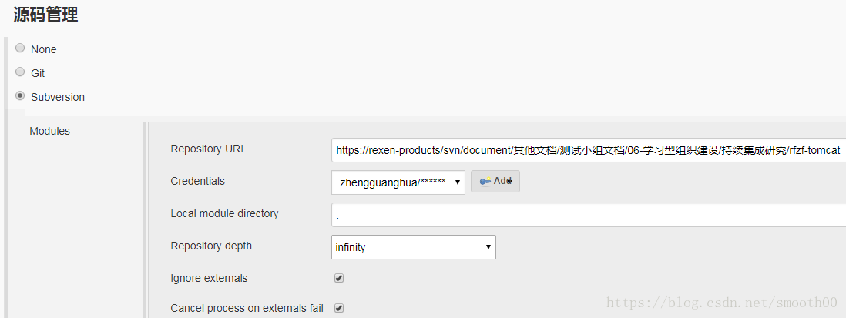Toggle the Ignore externals checkbox
Screen dimensions: 846x318
pyautogui.click(x=339, y=278)
